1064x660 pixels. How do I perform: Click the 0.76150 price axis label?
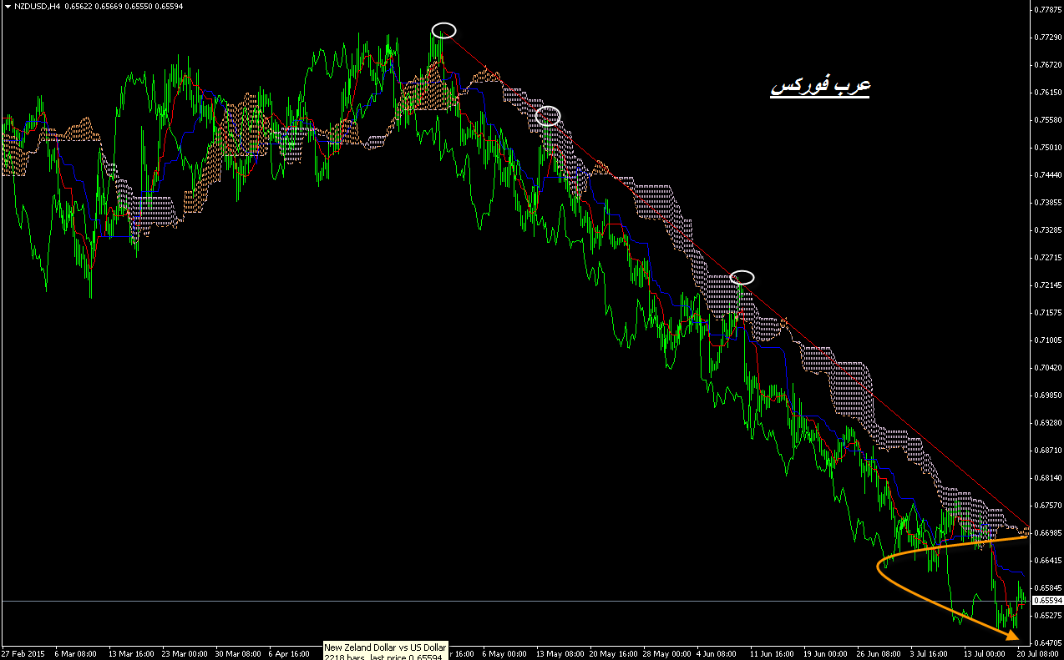pyautogui.click(x=1047, y=93)
